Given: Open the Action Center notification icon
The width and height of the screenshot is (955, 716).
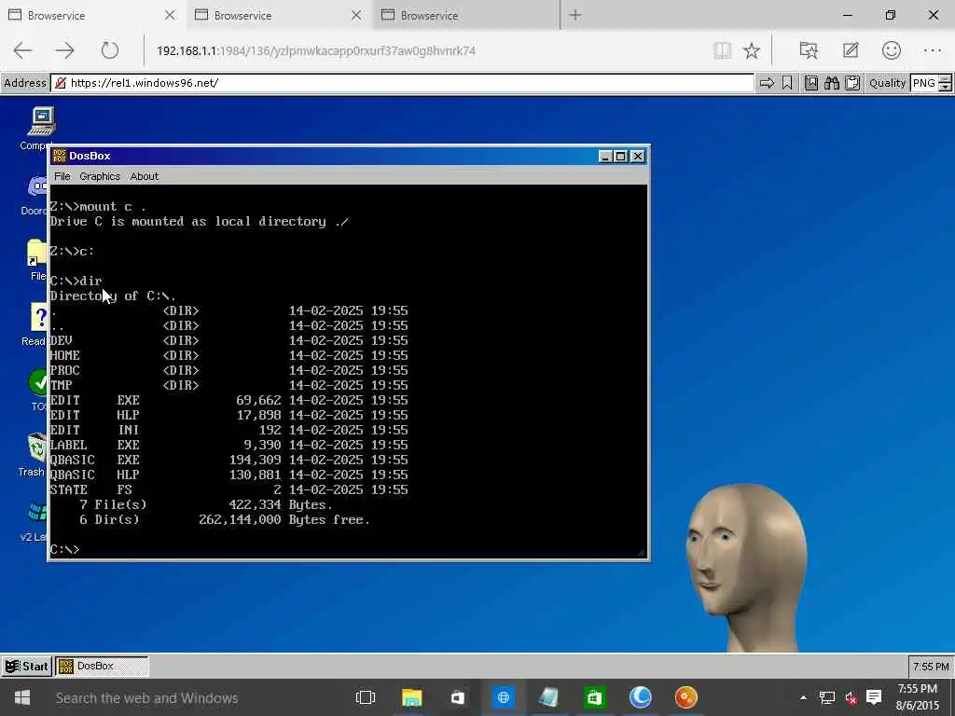Looking at the screenshot, I should coord(874,697).
